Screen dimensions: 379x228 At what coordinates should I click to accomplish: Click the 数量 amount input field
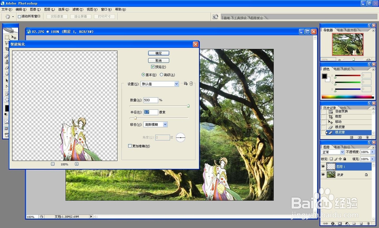(151, 100)
